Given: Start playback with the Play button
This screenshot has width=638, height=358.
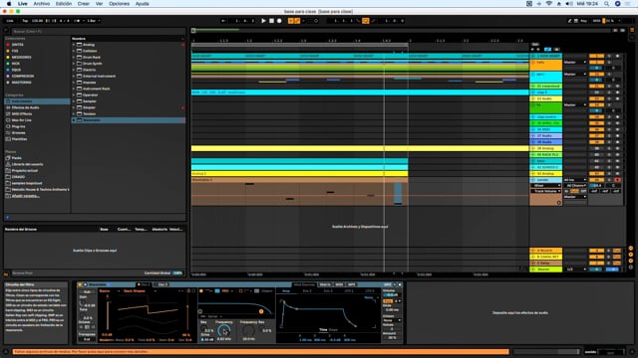Looking at the screenshot, I should (263, 21).
